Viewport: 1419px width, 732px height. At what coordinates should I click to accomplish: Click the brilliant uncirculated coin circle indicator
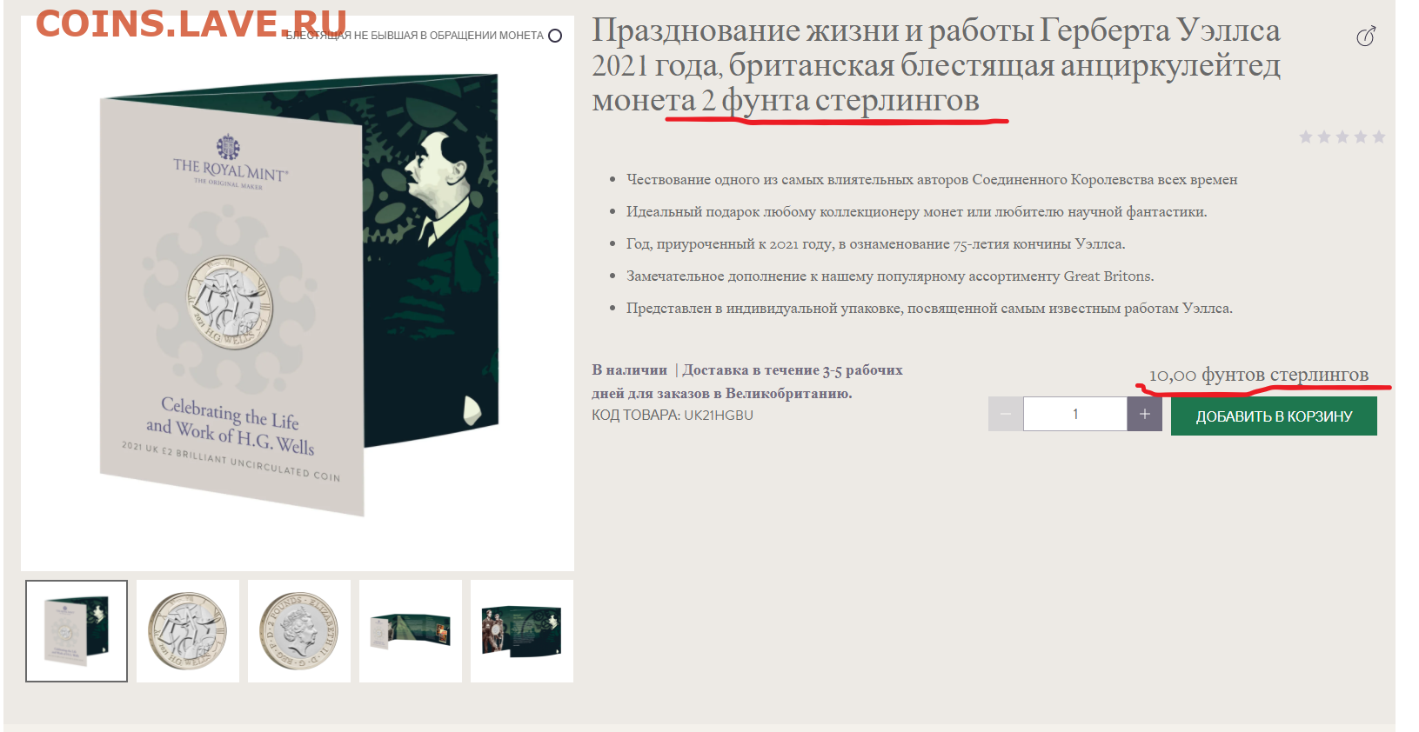(x=555, y=36)
